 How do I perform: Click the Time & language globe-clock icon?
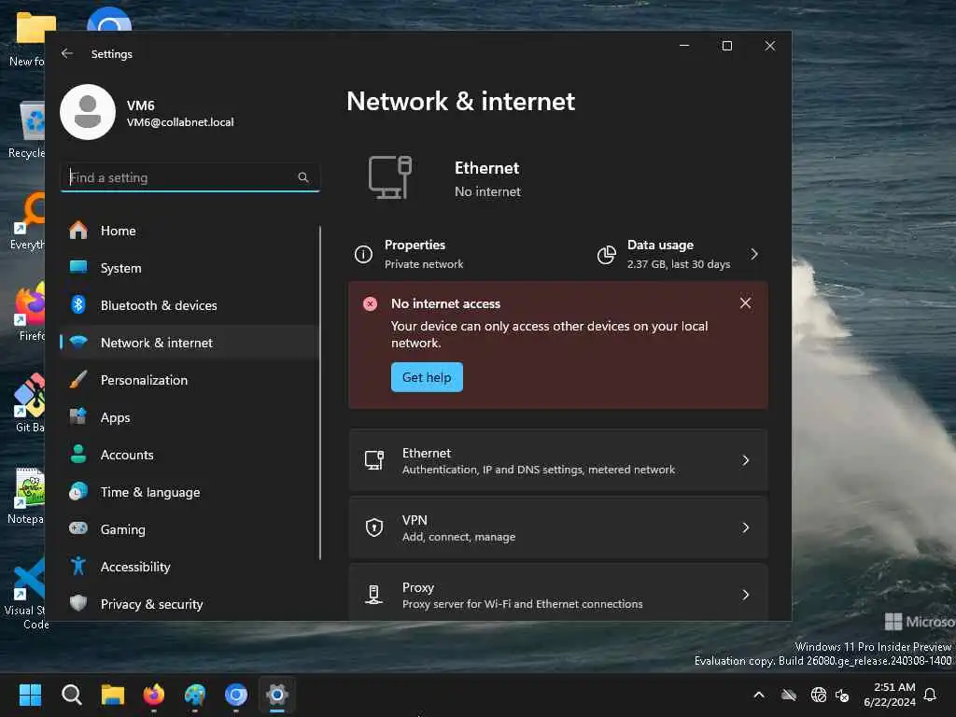78,491
